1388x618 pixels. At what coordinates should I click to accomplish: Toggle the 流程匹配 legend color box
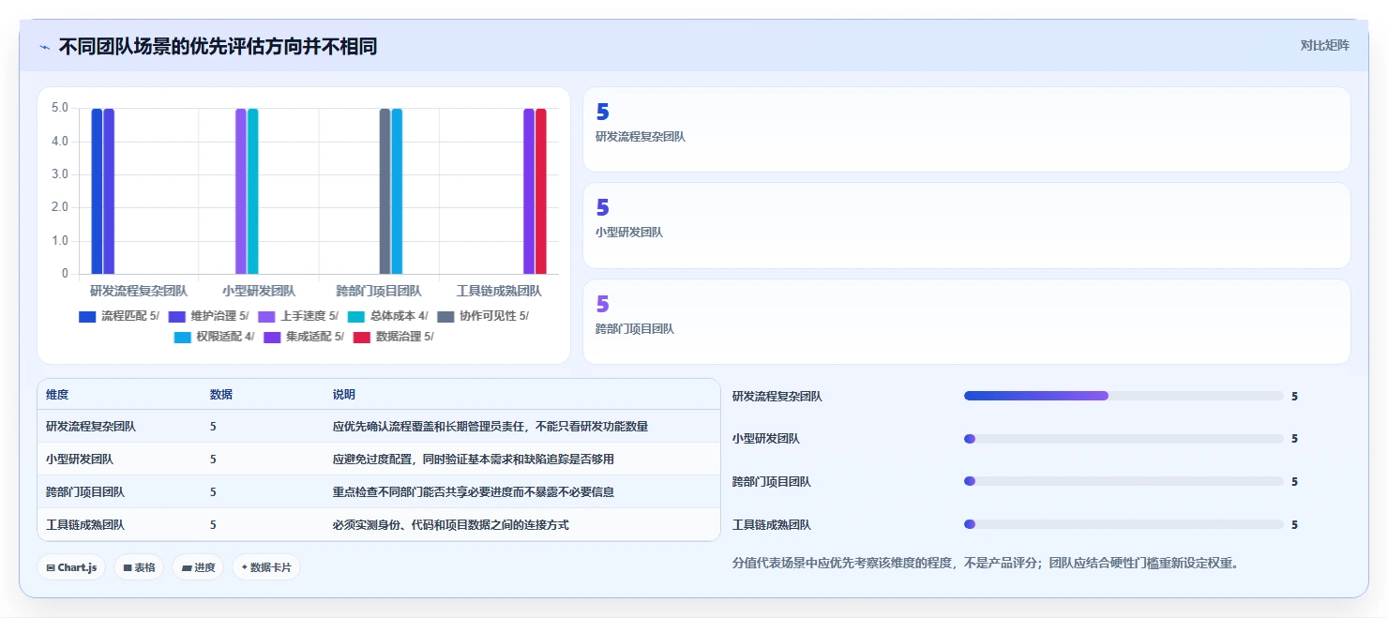87,316
